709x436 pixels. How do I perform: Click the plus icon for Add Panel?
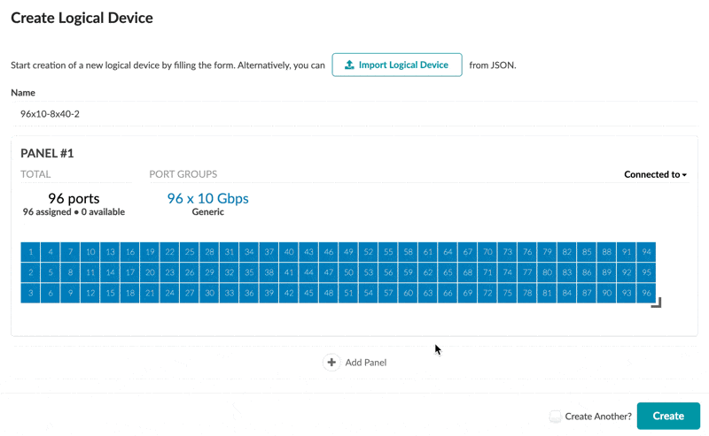click(x=331, y=363)
